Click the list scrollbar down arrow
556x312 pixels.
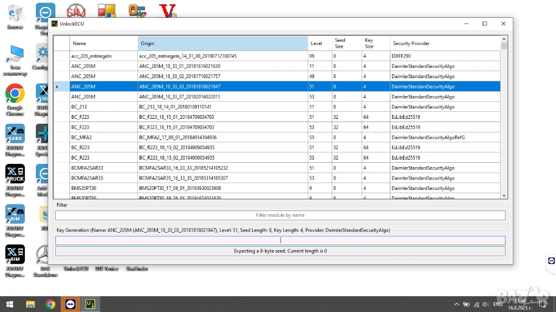click(504, 195)
